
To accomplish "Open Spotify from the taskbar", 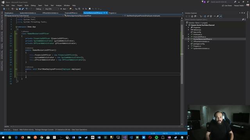I will pyautogui.click(x=156, y=137).
